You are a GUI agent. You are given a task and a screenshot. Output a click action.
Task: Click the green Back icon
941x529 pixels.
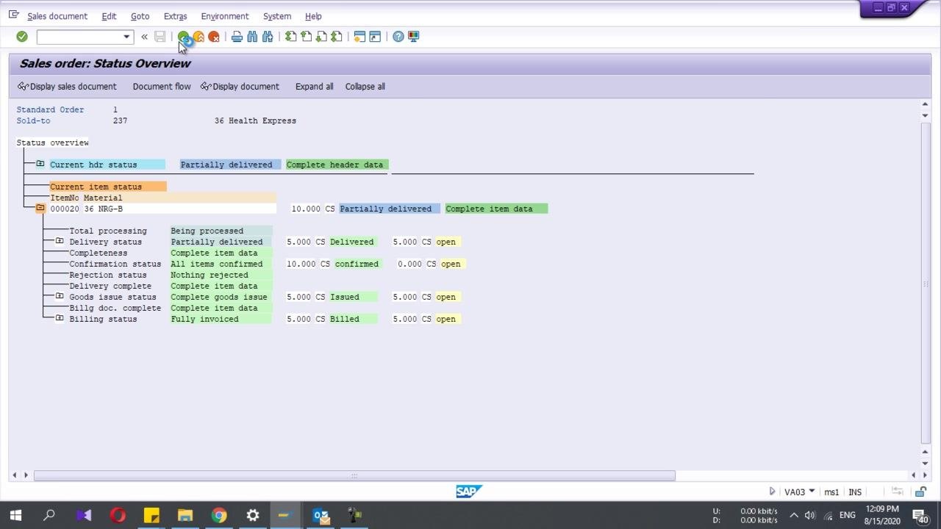183,37
